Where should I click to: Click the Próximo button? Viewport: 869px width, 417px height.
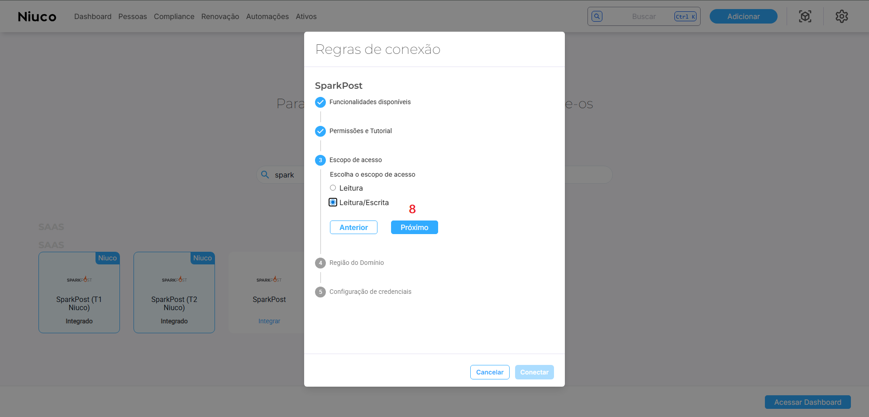pos(415,227)
